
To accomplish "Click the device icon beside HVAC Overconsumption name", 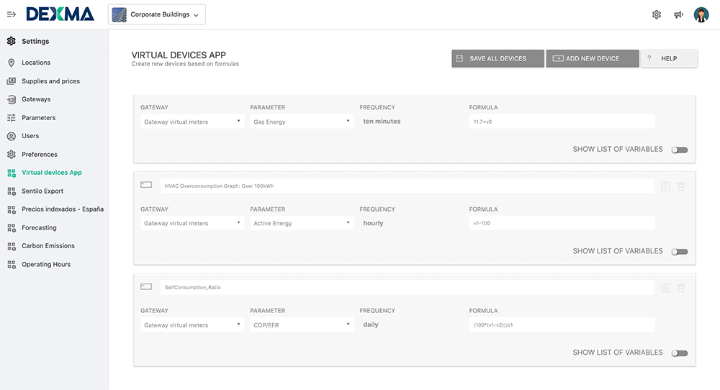I will [146, 185].
